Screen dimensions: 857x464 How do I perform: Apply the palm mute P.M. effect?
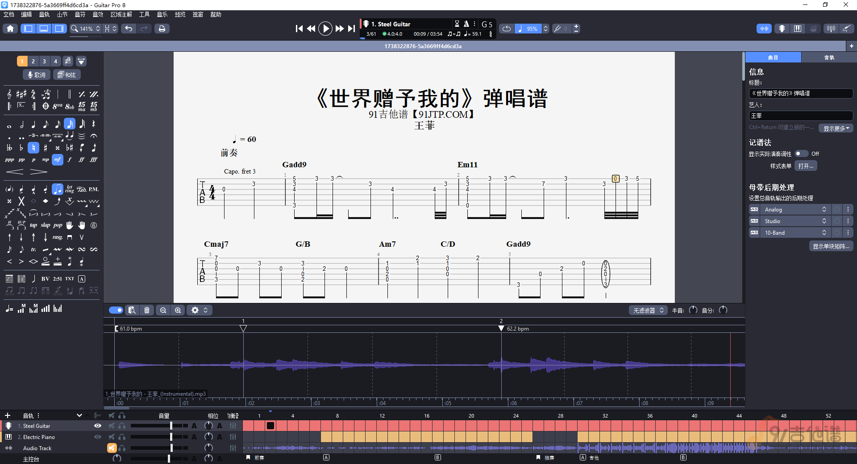pos(93,189)
